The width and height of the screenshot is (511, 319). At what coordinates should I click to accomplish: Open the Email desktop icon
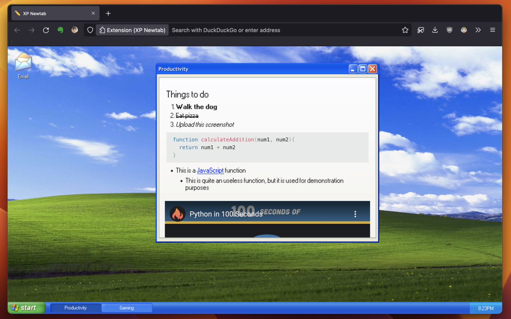pos(23,66)
